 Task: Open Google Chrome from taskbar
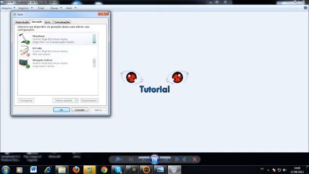click(104, 170)
